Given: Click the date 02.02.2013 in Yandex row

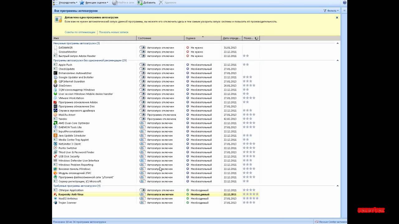Looking at the screenshot, I should click(x=230, y=119).
